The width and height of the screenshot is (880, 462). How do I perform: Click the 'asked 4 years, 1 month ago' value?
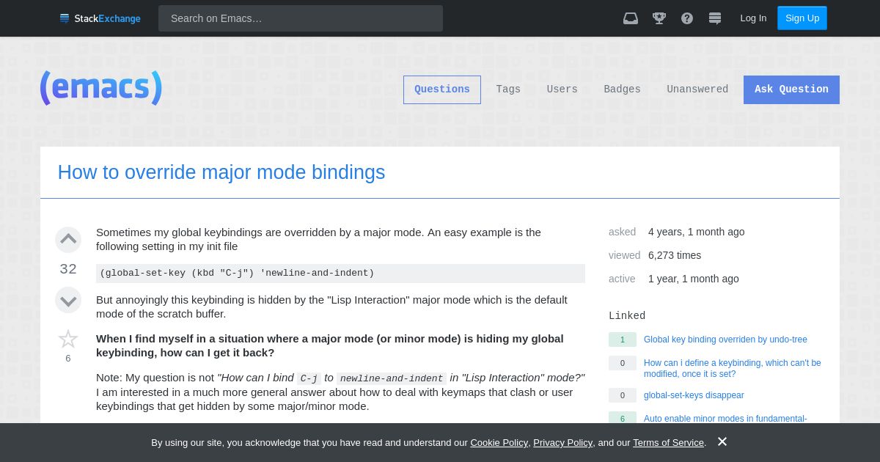tap(696, 232)
